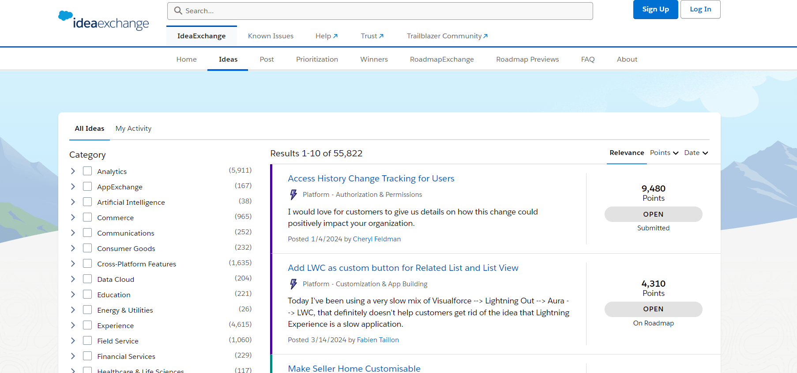Expand the Field Service chevron

73,340
